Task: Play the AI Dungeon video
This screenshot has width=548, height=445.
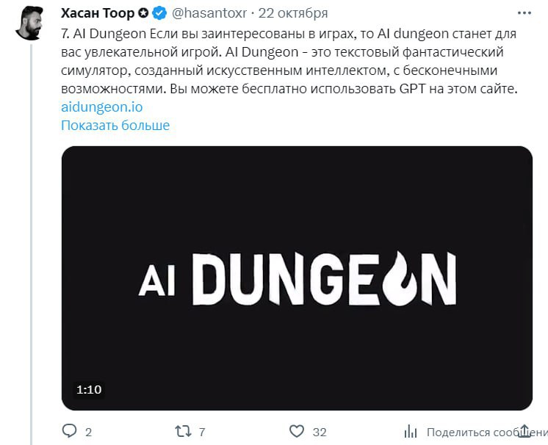Action: pos(297,278)
